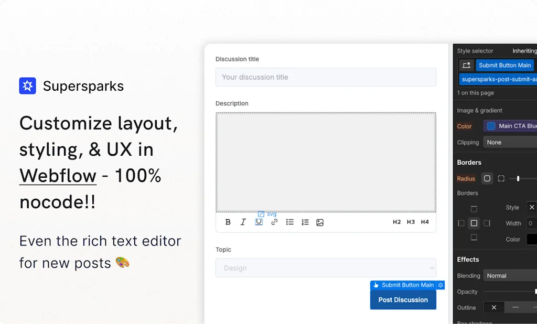Click the underline icon in the editor toolbar
Screen dimensions: 537x324
[259, 222]
